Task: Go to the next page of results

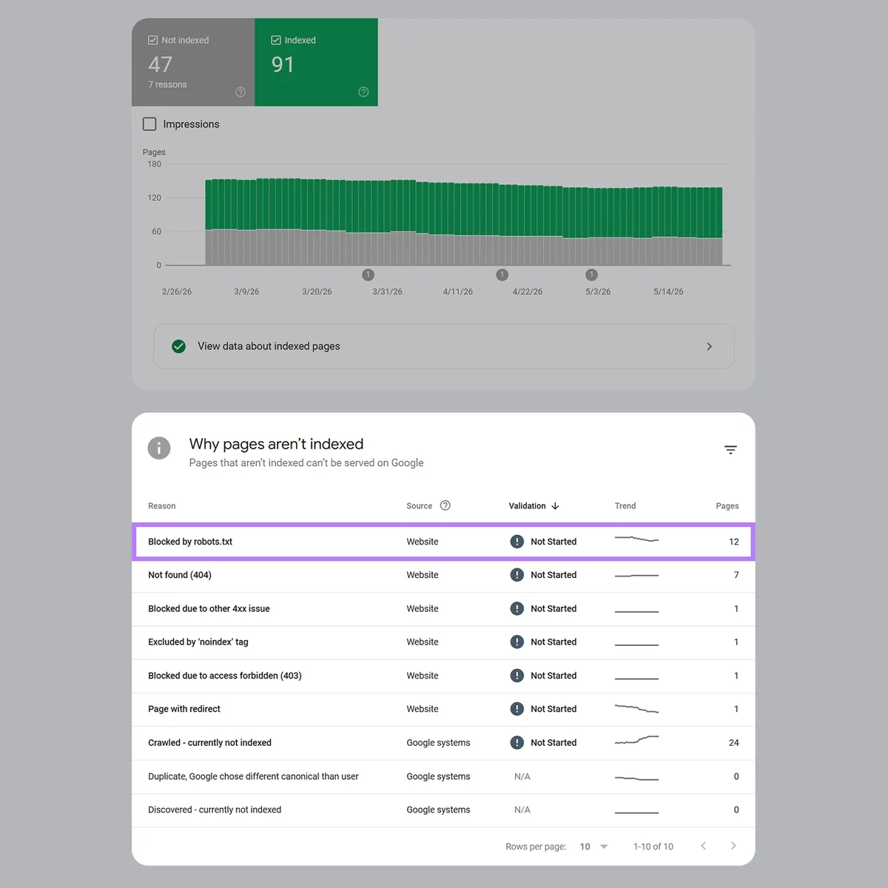Action: click(733, 846)
